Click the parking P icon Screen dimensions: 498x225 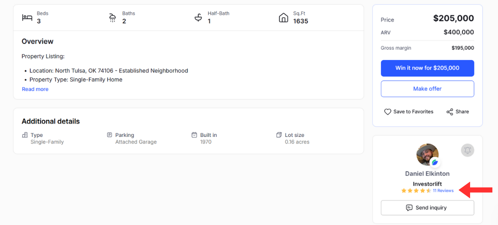point(110,135)
